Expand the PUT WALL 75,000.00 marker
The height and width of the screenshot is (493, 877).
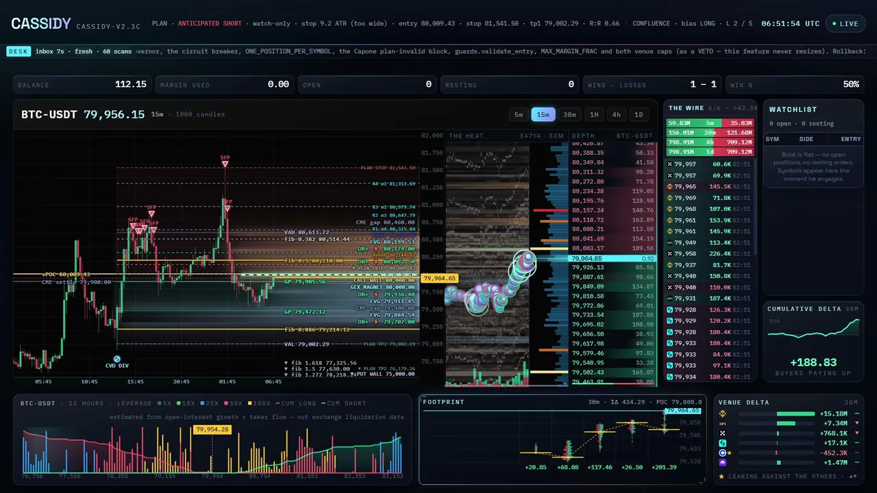pyautogui.click(x=382, y=374)
